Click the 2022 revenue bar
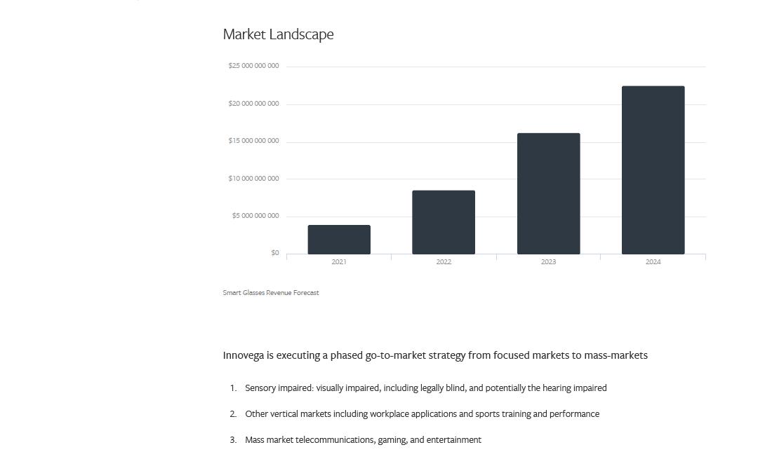 (x=444, y=222)
